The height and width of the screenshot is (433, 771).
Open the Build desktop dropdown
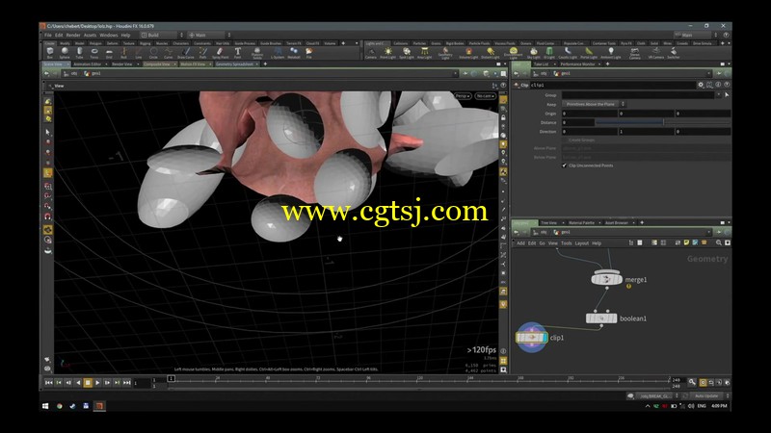162,35
